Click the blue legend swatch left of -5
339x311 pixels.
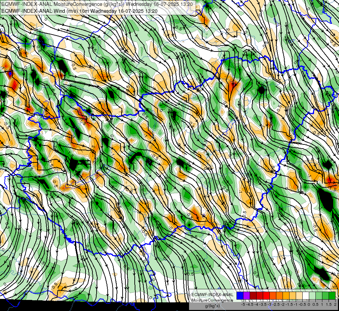coord(240,296)
